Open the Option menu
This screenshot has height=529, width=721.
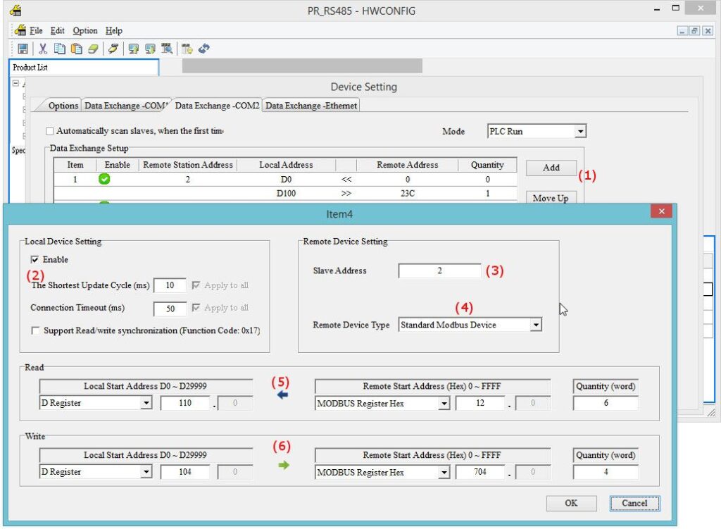click(x=84, y=30)
